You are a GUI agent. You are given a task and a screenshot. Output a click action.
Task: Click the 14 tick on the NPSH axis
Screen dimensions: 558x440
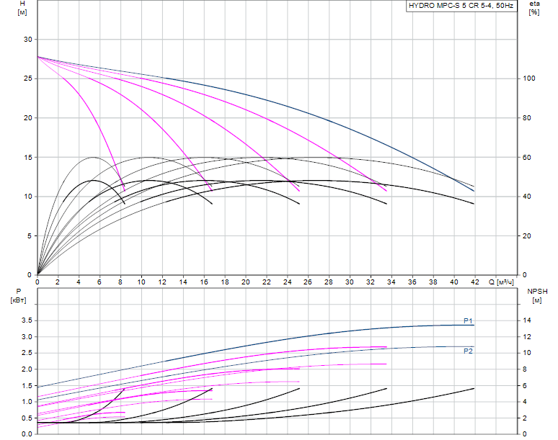click(527, 320)
